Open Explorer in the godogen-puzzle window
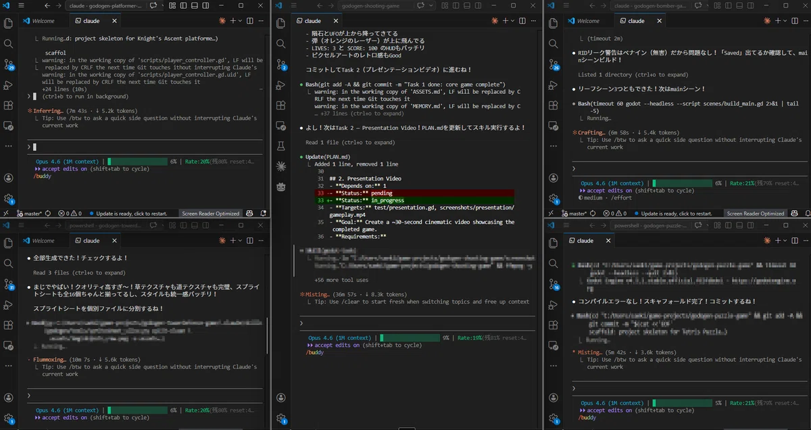Screen dimensions: 811x430 551,242
